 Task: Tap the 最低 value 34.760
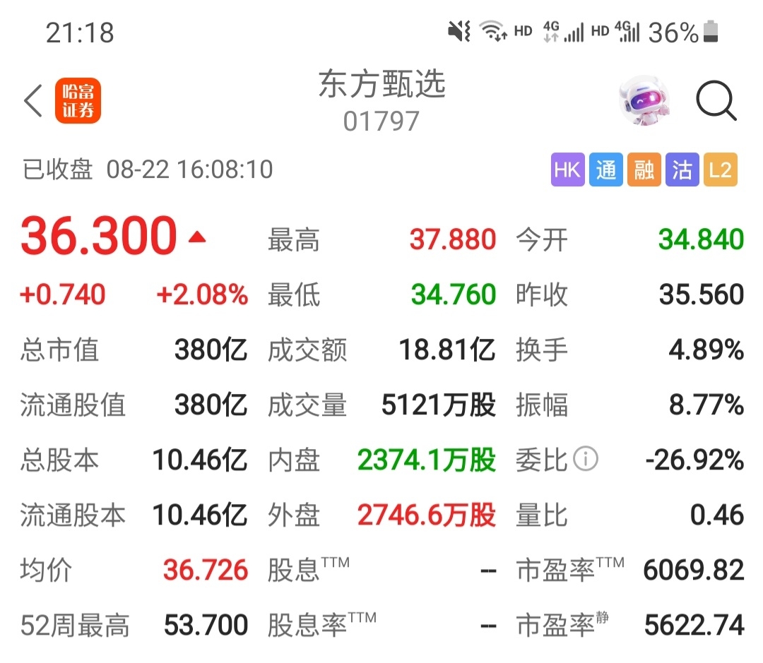(x=453, y=294)
